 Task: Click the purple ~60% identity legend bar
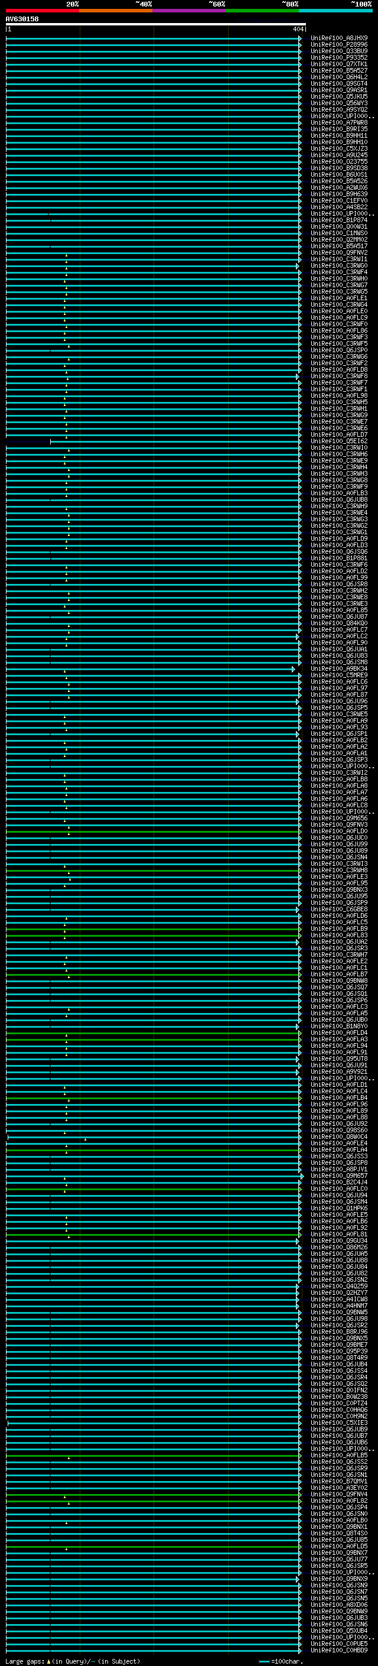click(190, 11)
